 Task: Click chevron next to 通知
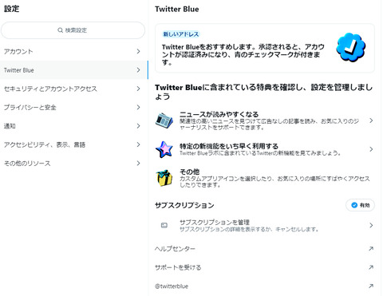(138, 126)
